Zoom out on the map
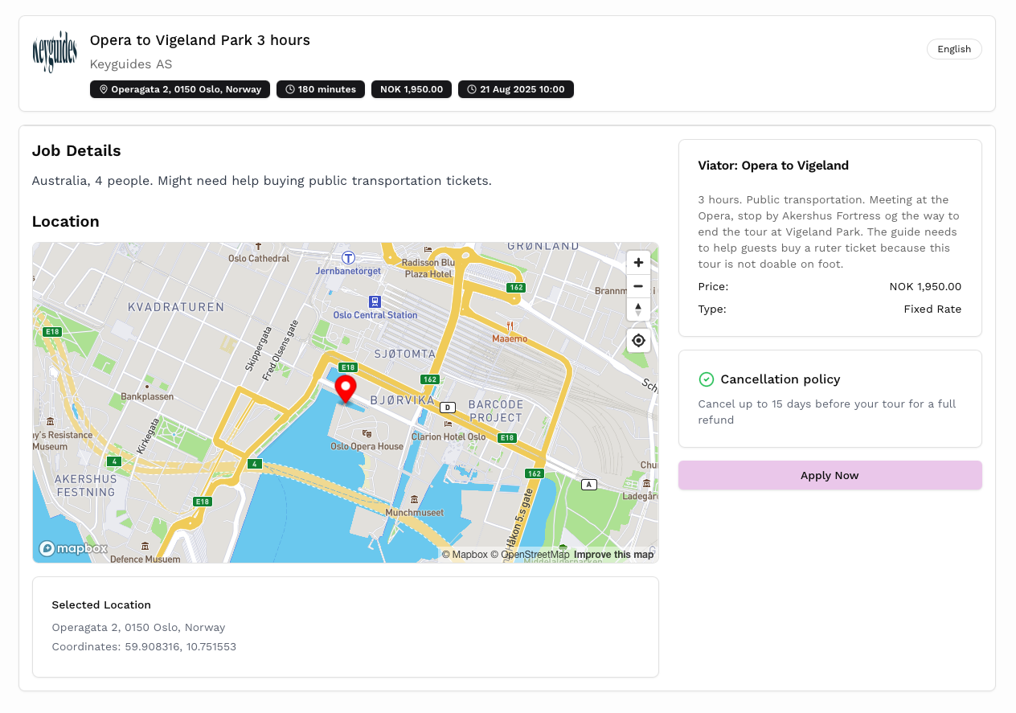Viewport: 1016px width, 713px height. (x=638, y=286)
